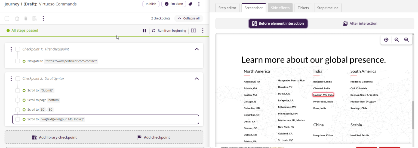Viewport: 418px width, 148px height.
Task: Show the After interaction screenshot
Action: pos(360,24)
